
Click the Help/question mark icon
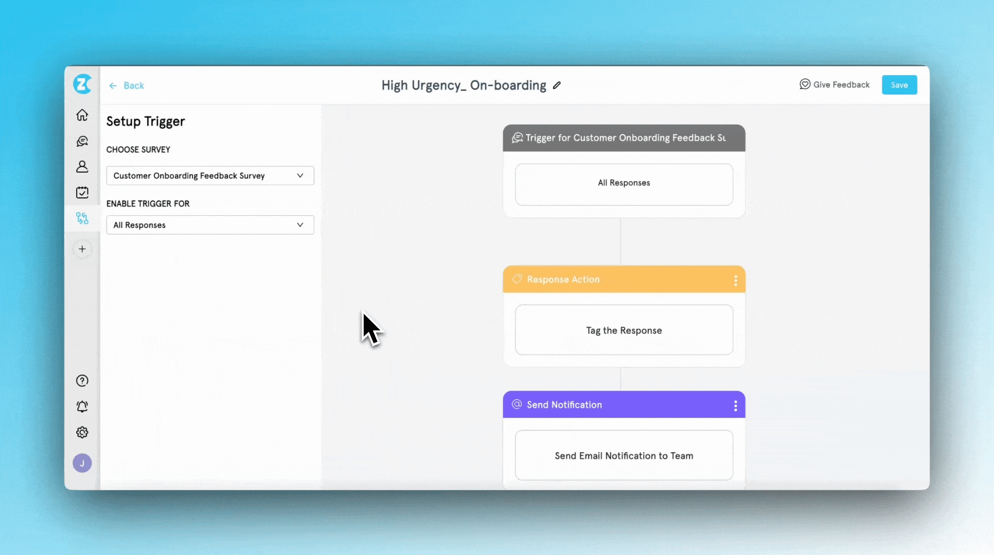tap(82, 380)
